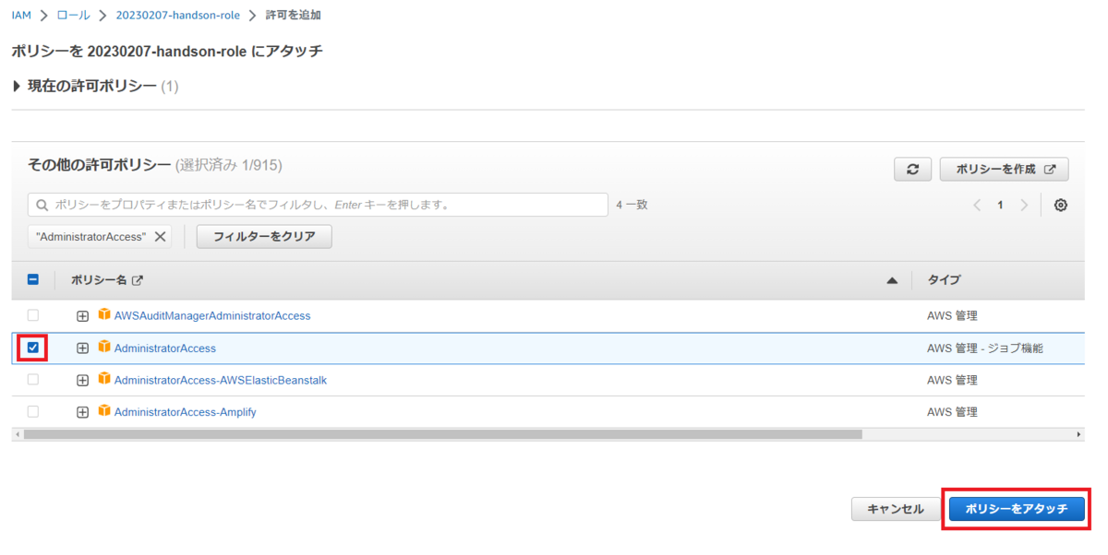Expand details of AdministratorAccess-Amplify row
1108x555 pixels.
82,412
